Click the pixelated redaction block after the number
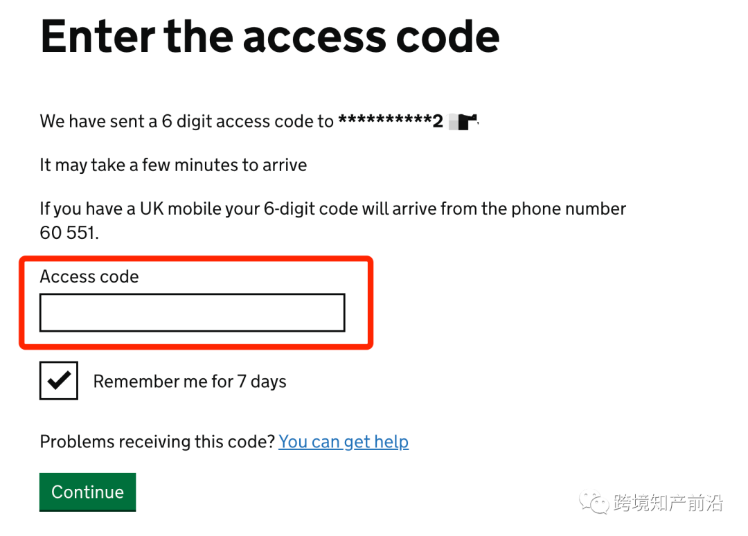748x536 pixels. coord(463,122)
